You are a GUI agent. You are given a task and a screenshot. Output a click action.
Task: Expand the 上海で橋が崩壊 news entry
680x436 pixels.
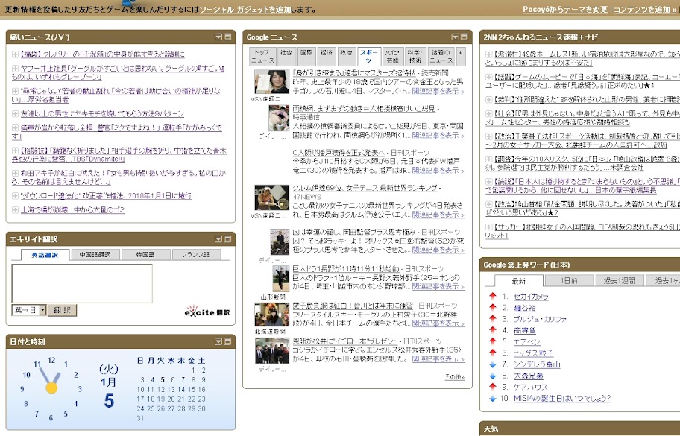click(15, 210)
